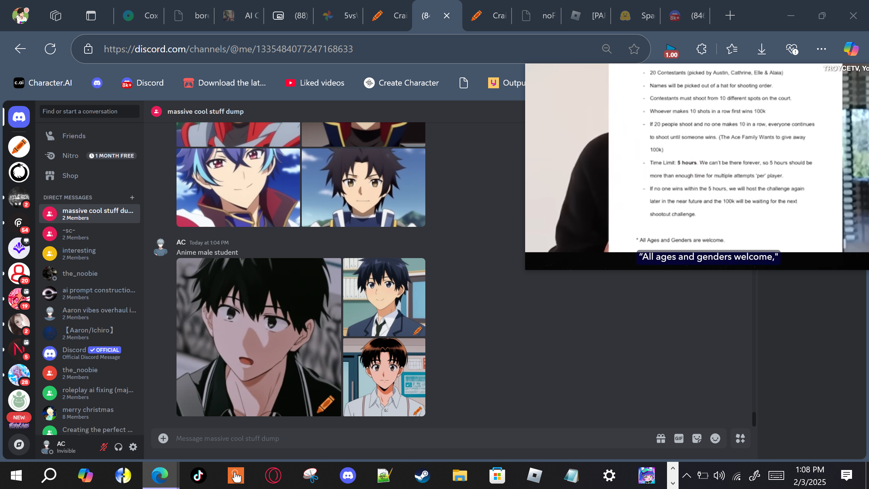Open browser zoom magnifier in address bar
Viewport: 869px width, 489px height.
tap(607, 49)
